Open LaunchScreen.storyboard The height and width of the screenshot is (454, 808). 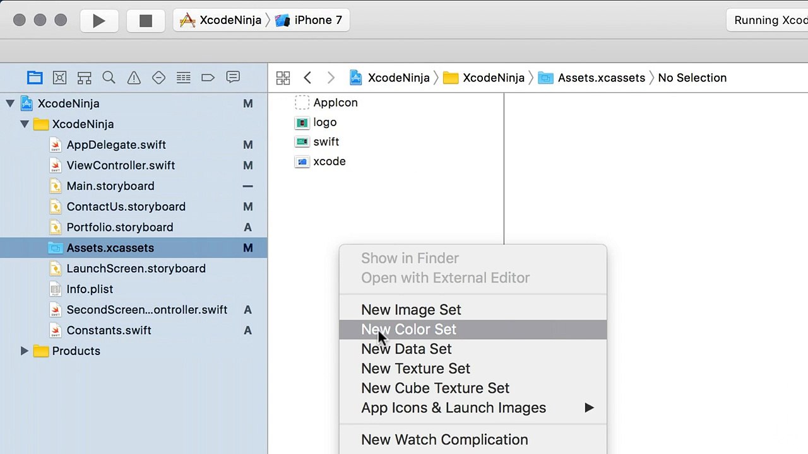[134, 269]
